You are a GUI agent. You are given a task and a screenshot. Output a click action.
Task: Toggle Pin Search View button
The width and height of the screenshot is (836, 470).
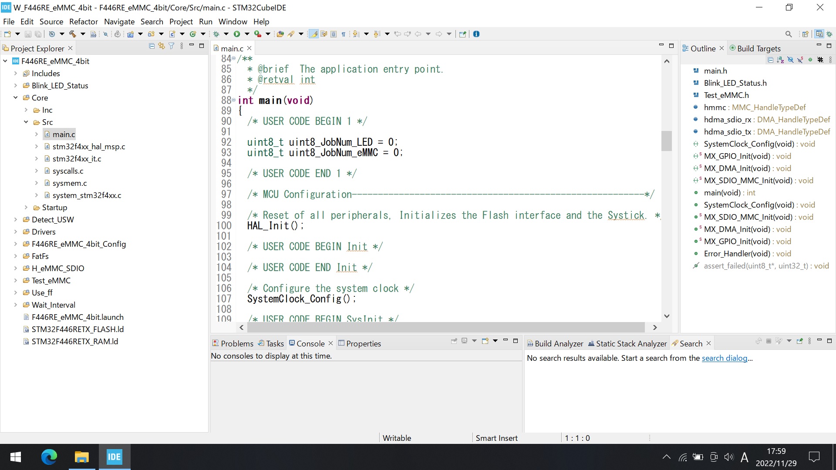pyautogui.click(x=799, y=341)
